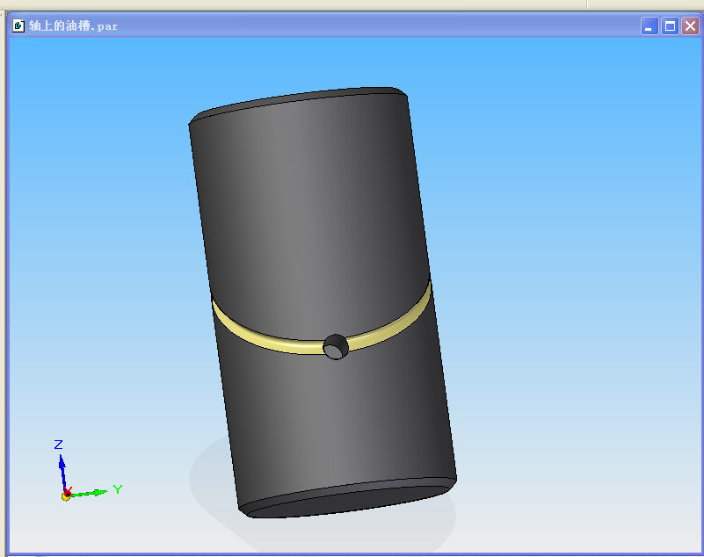704x557 pixels.
Task: Minimize the 轴上的油槽.par window
Action: [x=650, y=26]
